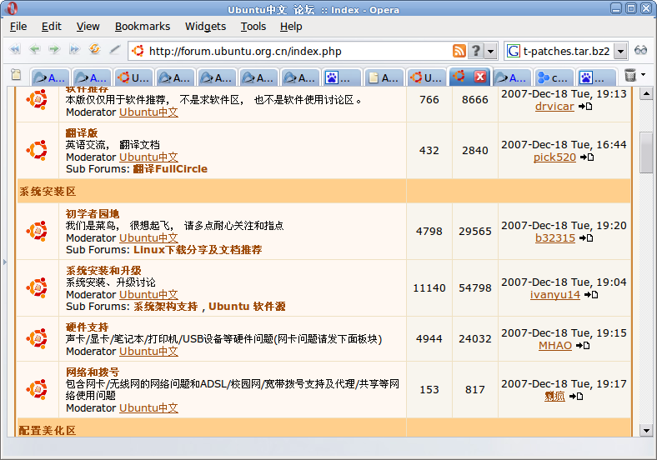Open the Help menu
This screenshot has width=657, height=460.
coord(291,27)
